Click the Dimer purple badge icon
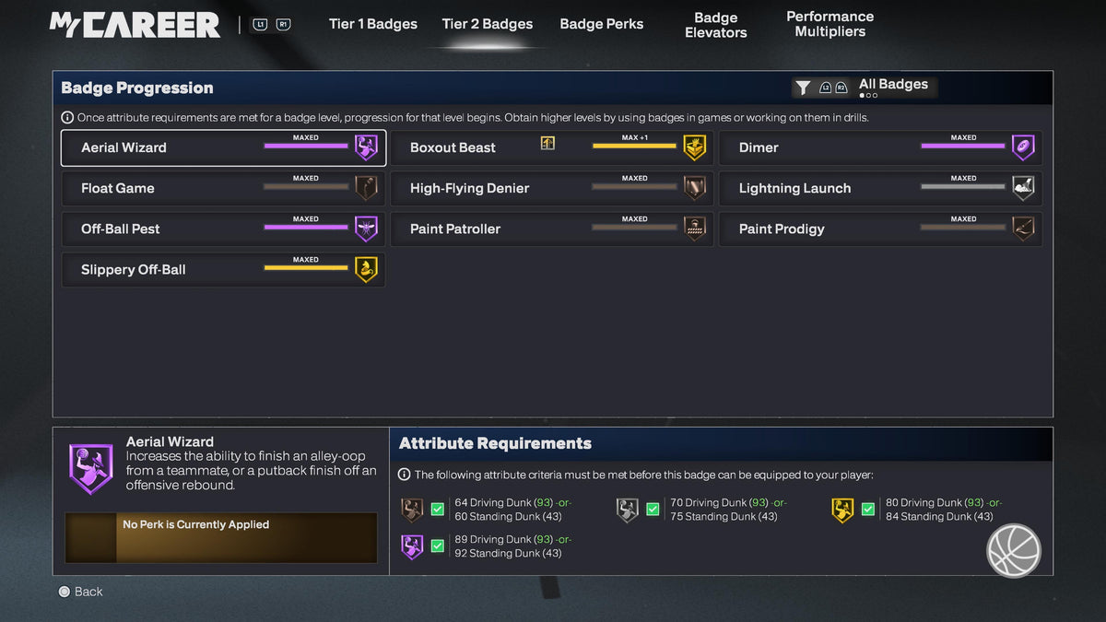Screen dimensions: 1106x622 1023,147
